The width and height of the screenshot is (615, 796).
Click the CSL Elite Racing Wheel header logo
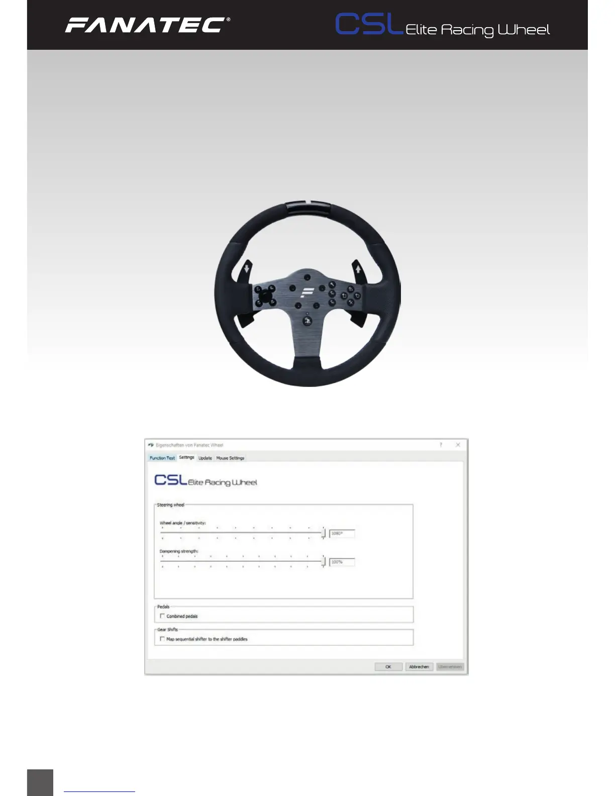(443, 26)
